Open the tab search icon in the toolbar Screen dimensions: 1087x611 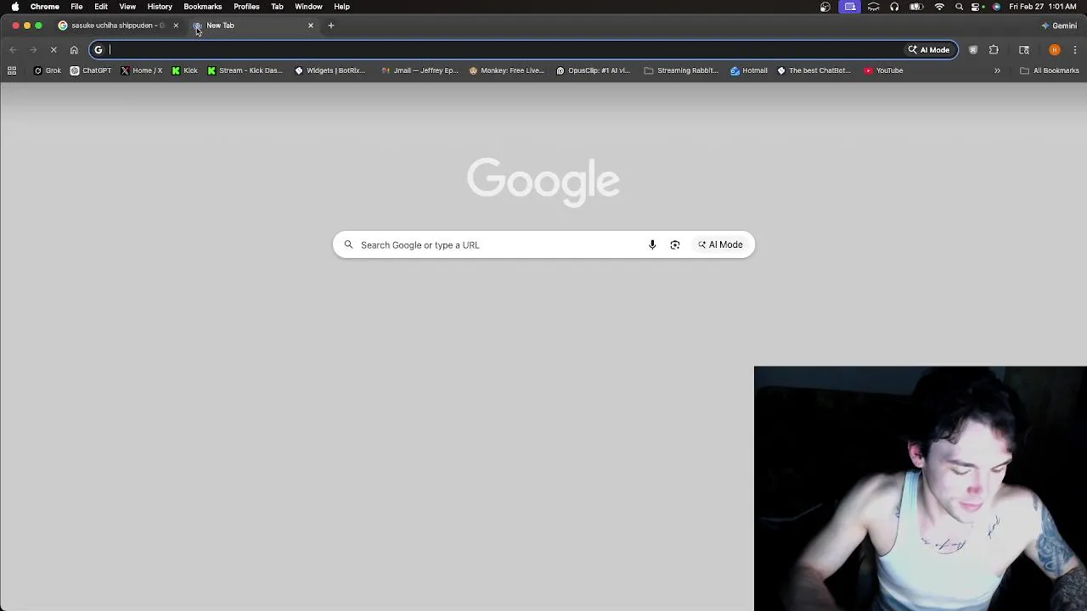(x=1024, y=50)
